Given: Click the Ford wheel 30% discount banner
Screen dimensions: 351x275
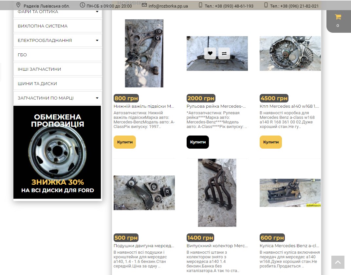Looking at the screenshot, I should click(x=57, y=152).
